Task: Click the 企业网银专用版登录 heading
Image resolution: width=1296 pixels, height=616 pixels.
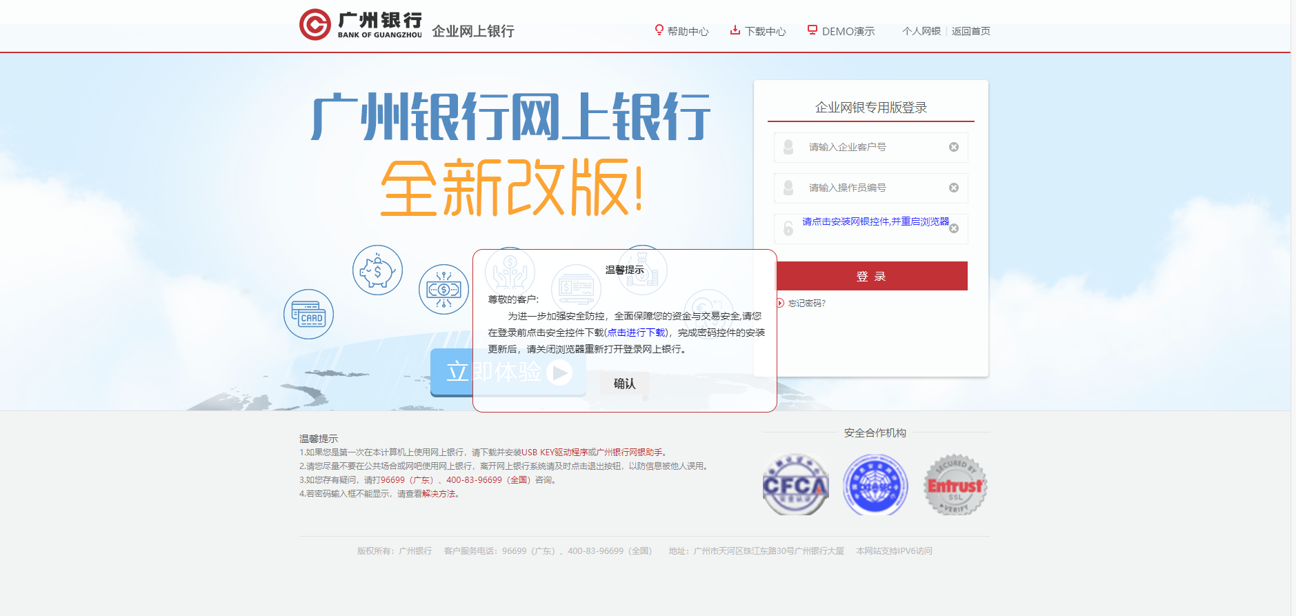Action: click(x=871, y=108)
